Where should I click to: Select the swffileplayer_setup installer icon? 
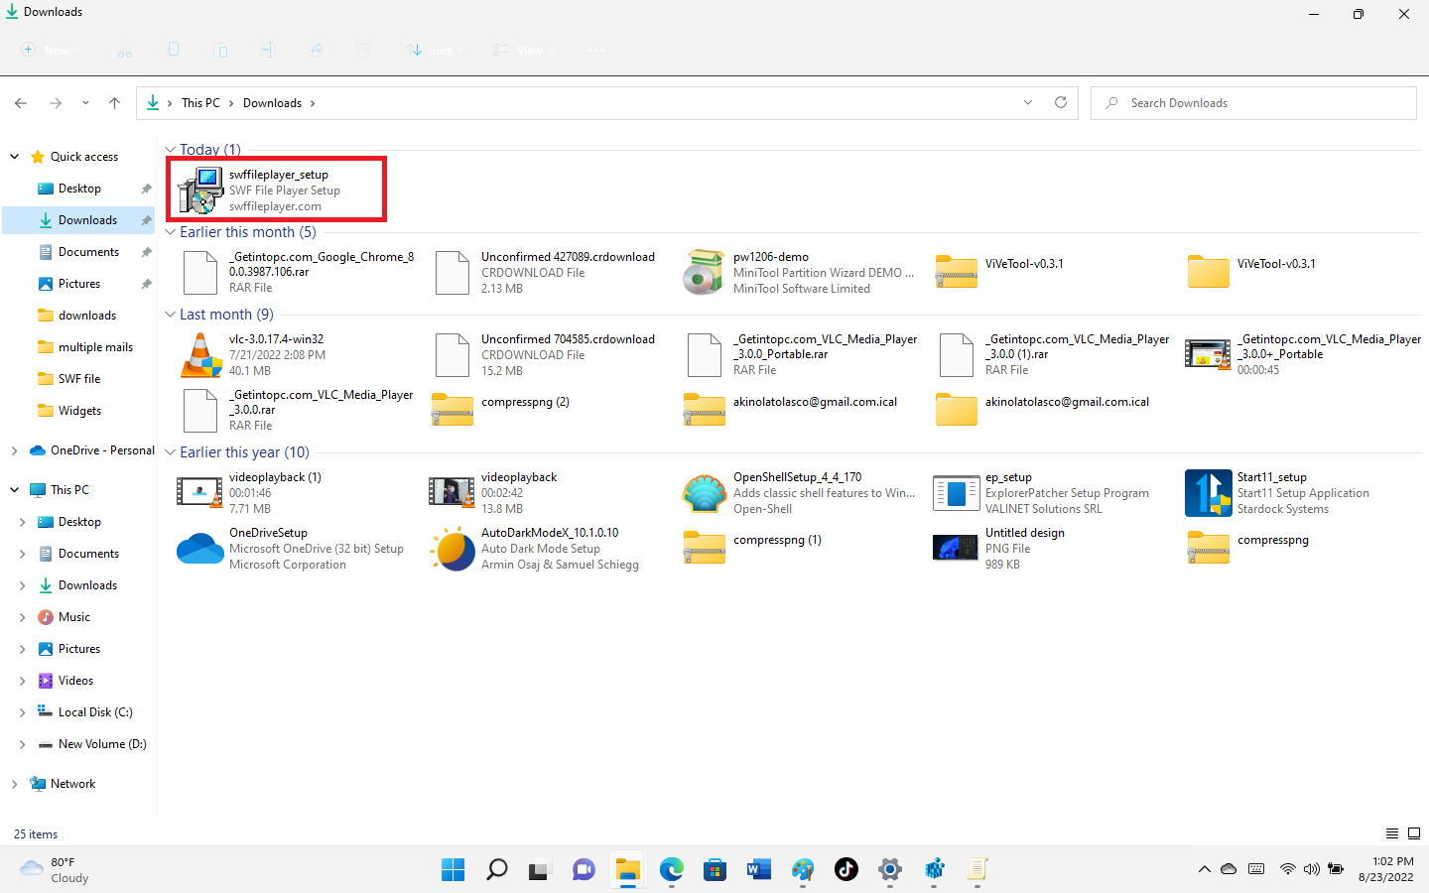(x=200, y=190)
